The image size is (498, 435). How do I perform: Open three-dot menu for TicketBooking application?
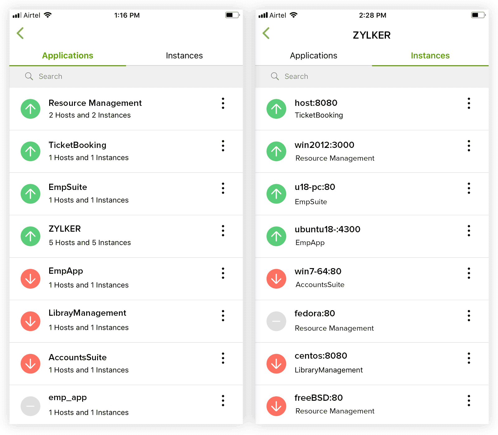[x=223, y=146]
